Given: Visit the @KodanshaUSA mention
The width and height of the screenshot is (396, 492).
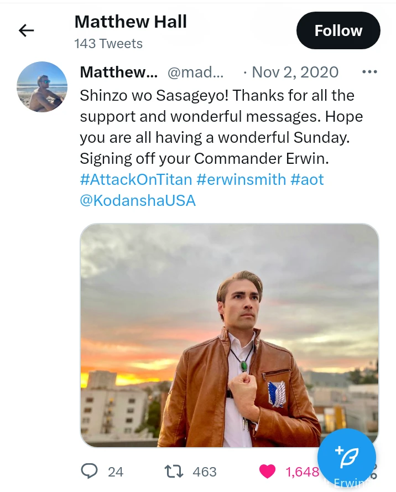Looking at the screenshot, I should 138,200.
